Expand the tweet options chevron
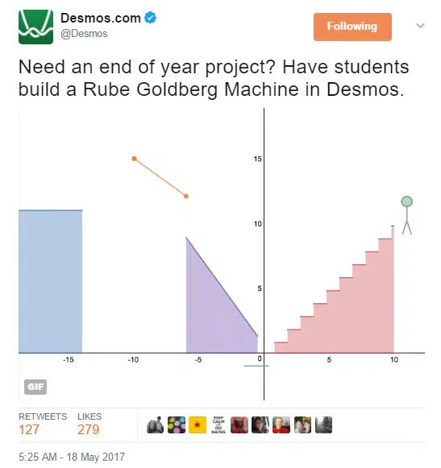The width and height of the screenshot is (441, 468). pyautogui.click(x=420, y=26)
